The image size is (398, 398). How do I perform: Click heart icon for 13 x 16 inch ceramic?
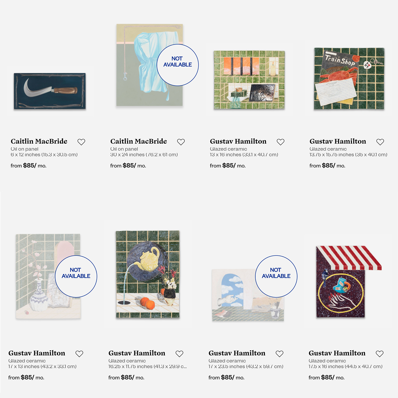pos(281,142)
